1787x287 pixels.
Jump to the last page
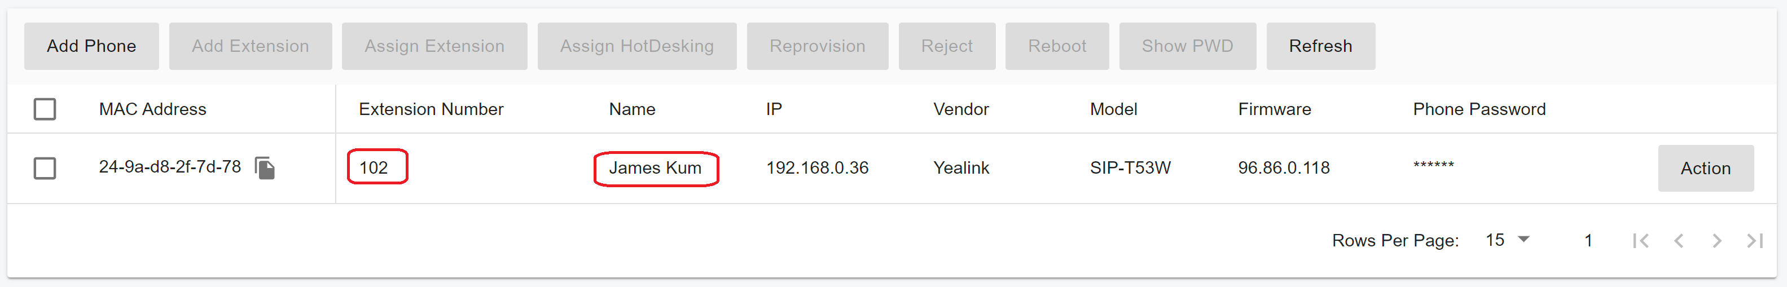click(x=1754, y=241)
